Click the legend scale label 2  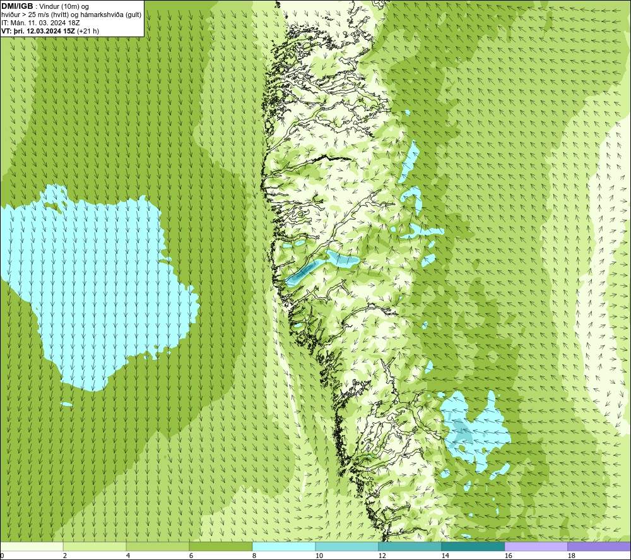click(65, 556)
